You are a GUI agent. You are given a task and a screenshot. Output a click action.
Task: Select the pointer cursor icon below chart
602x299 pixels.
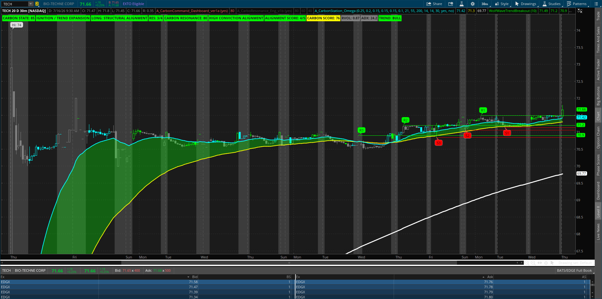(552, 263)
